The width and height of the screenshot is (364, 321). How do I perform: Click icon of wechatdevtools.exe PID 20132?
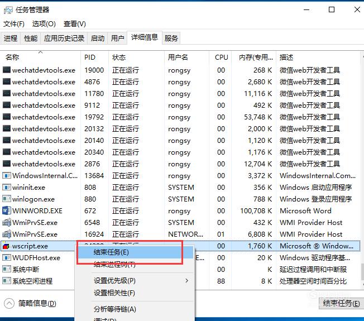(x=7, y=128)
